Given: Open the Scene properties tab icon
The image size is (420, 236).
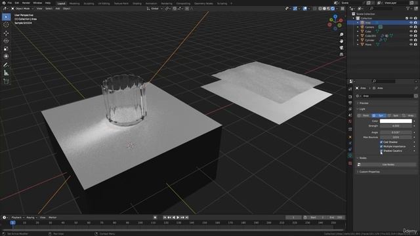Looking at the screenshot, I should pyautogui.click(x=350, y=115).
